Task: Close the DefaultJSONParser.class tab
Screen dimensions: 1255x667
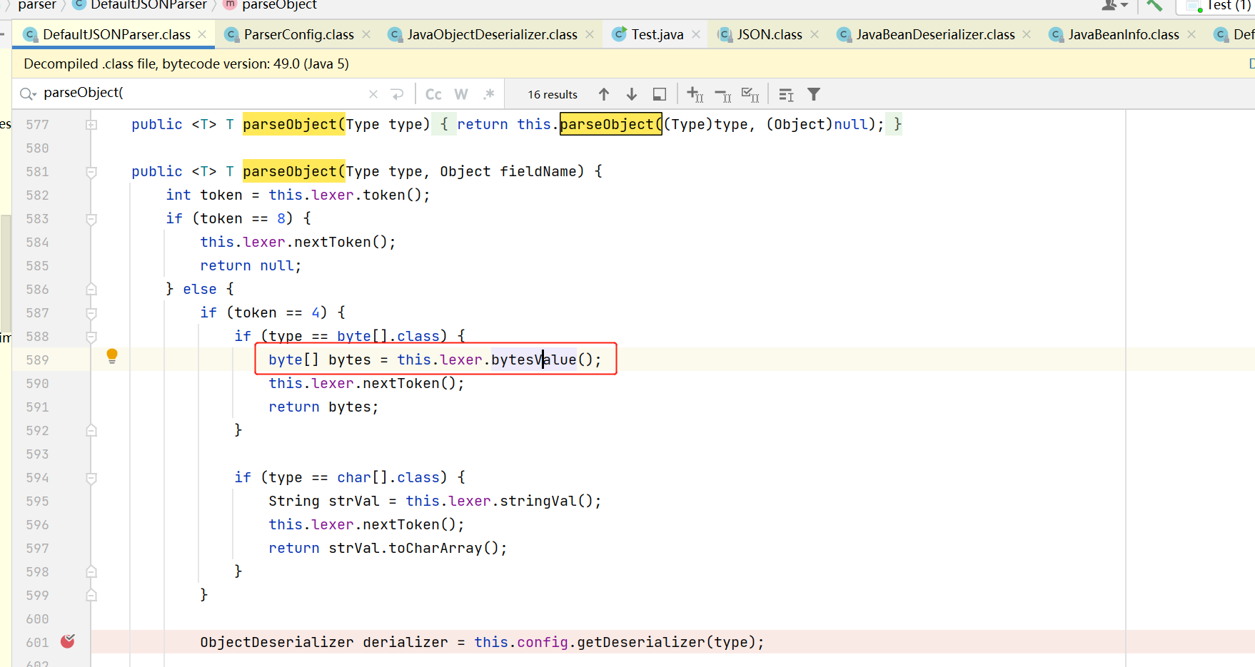Action: [x=202, y=34]
